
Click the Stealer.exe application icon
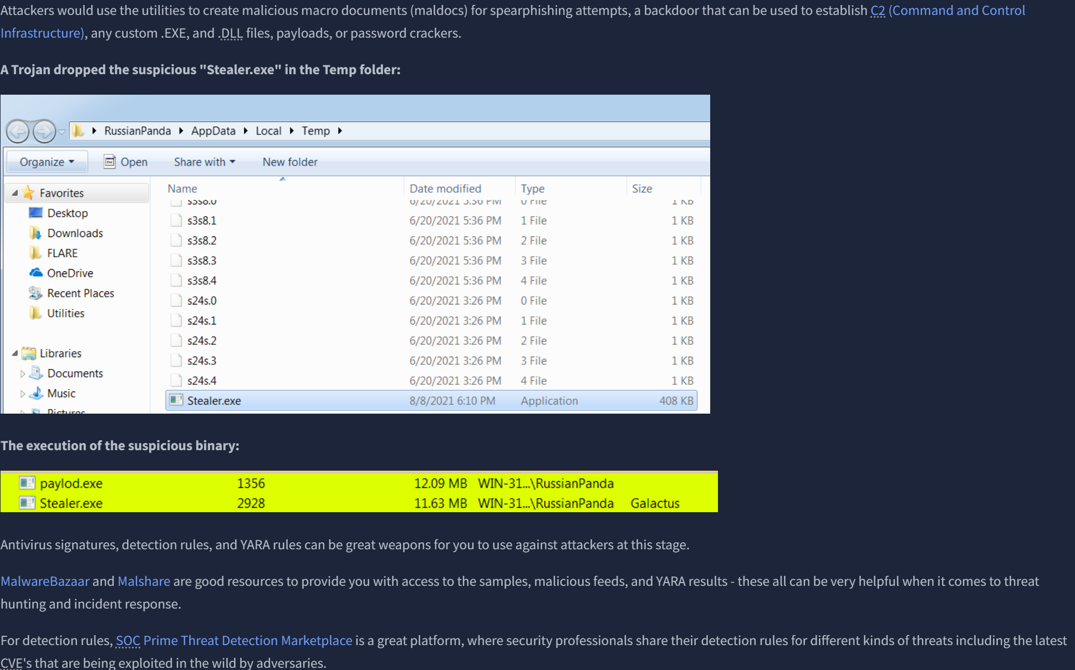[x=176, y=400]
